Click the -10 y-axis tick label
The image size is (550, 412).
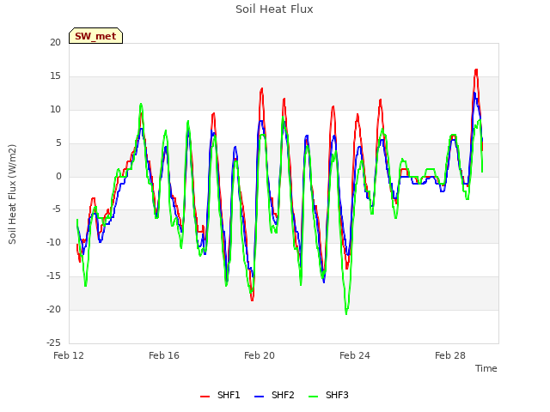(x=54, y=242)
